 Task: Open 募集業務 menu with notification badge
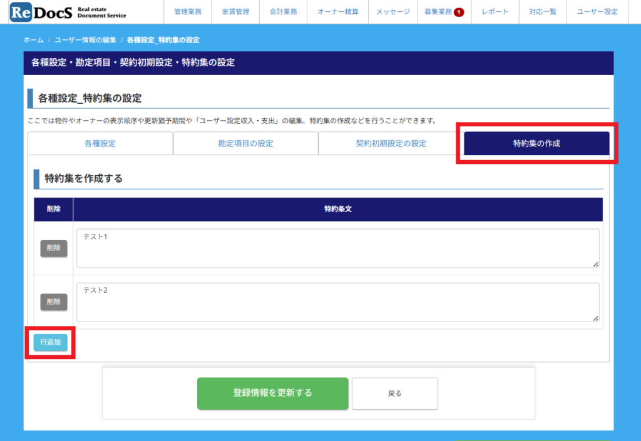point(443,12)
